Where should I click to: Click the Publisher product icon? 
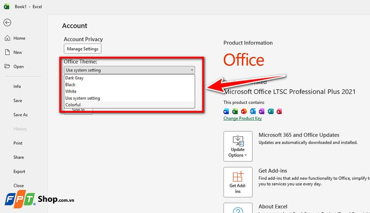tap(271, 111)
